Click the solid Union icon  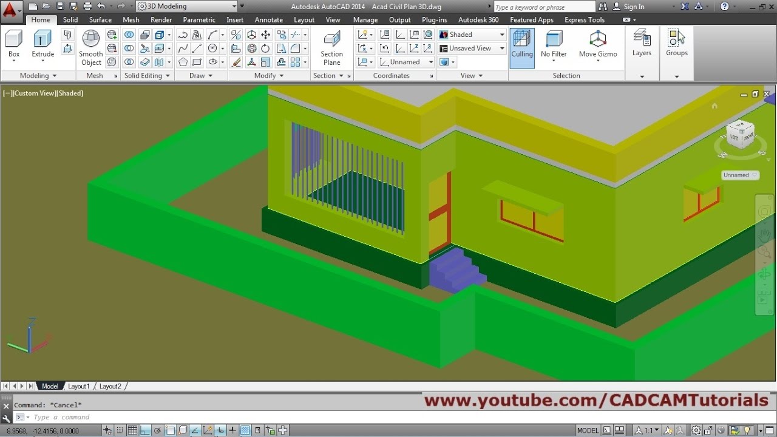pyautogui.click(x=129, y=35)
